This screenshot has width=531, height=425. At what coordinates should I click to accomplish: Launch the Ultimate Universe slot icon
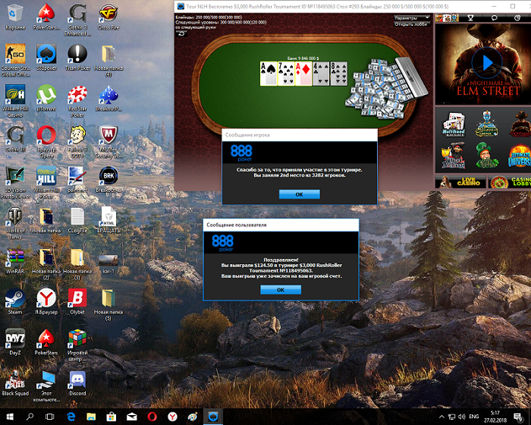pyautogui.click(x=520, y=156)
